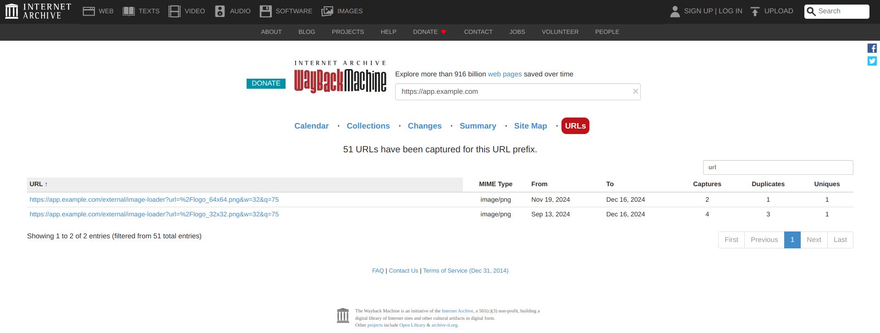Open the Volunteer menu item
This screenshot has height=333, width=880.
(x=560, y=32)
